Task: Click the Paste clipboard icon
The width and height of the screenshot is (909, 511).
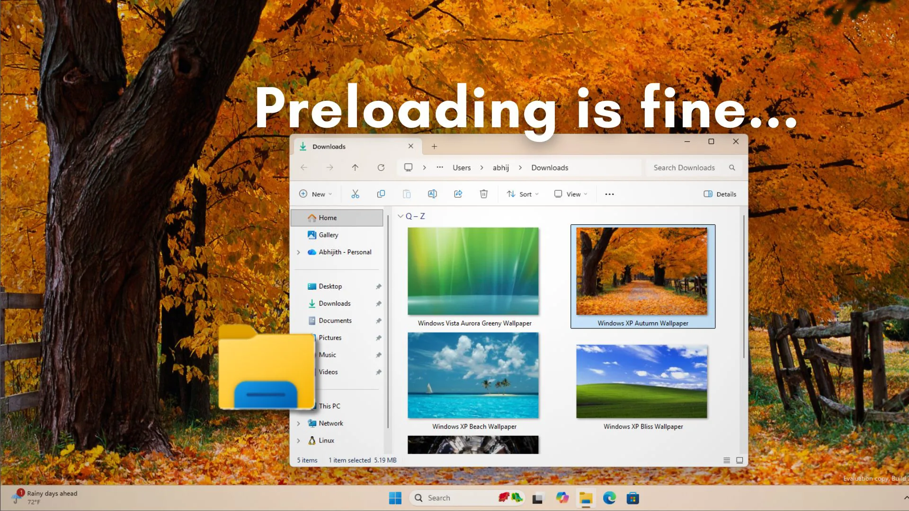Action: [x=406, y=194]
